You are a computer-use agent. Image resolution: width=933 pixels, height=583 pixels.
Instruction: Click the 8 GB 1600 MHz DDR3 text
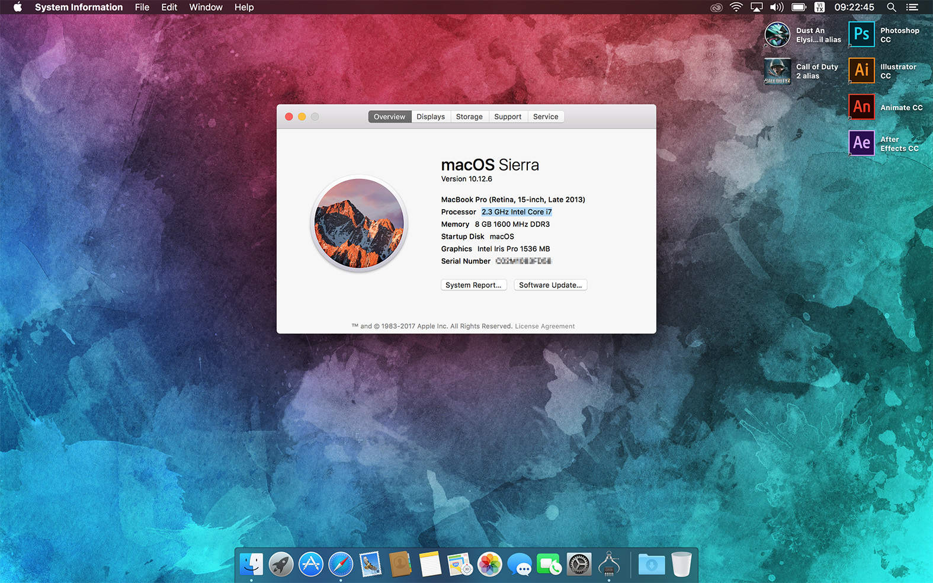click(512, 225)
